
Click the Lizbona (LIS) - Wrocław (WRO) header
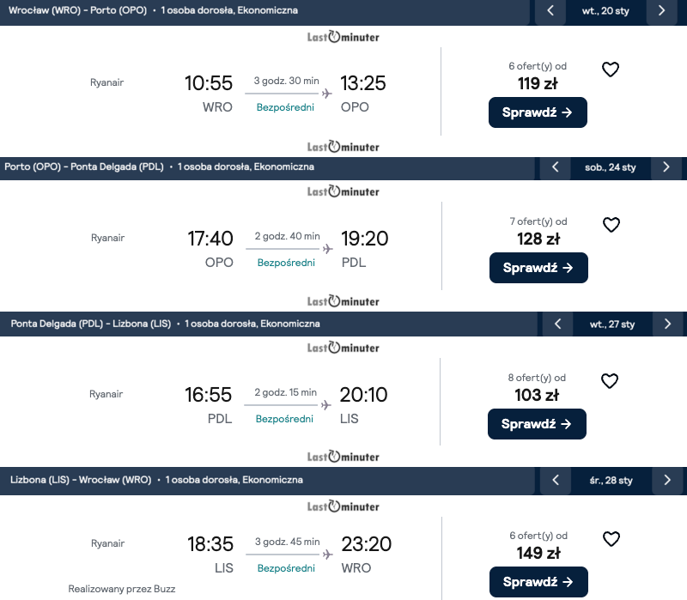81,480
